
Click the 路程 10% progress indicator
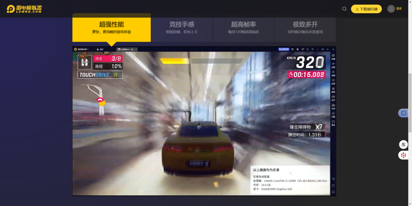click(108, 66)
